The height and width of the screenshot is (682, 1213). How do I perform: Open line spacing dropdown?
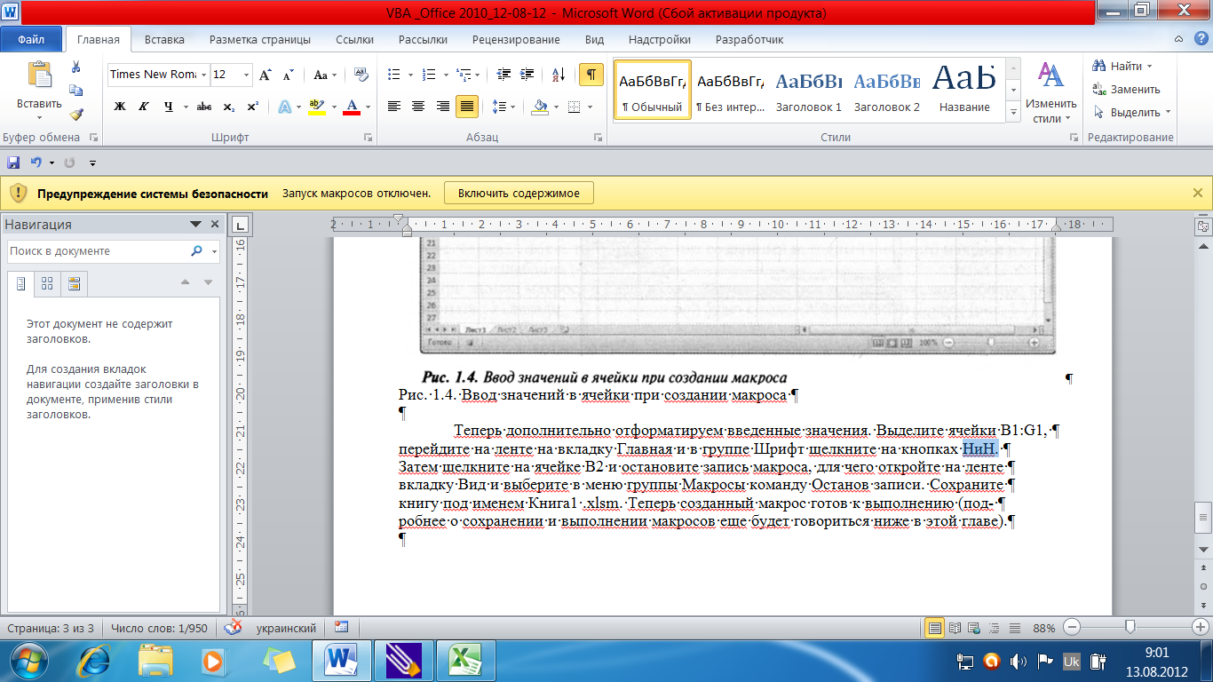pyautogui.click(x=503, y=107)
